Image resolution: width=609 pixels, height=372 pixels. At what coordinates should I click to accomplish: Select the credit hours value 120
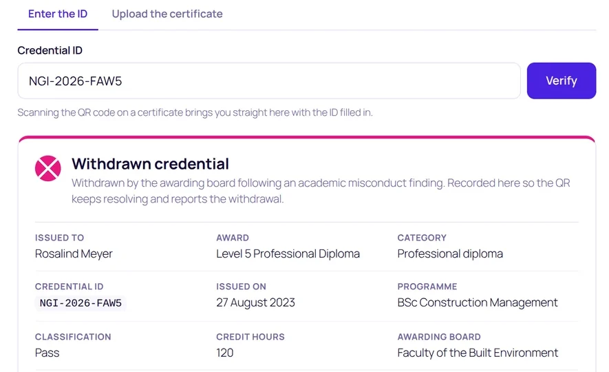[225, 353]
